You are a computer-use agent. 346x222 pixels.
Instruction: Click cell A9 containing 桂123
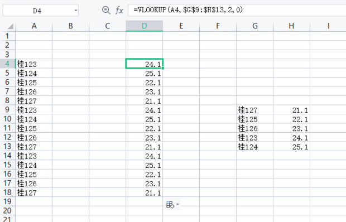34,109
